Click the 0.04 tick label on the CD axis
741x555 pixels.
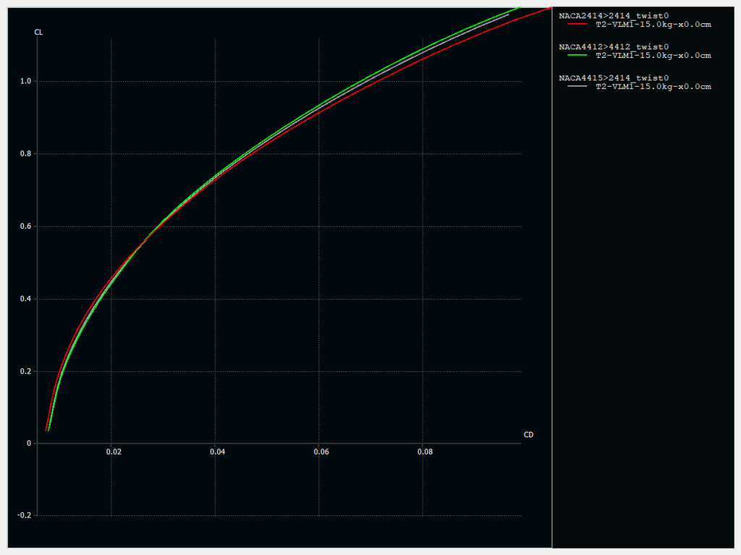point(218,452)
